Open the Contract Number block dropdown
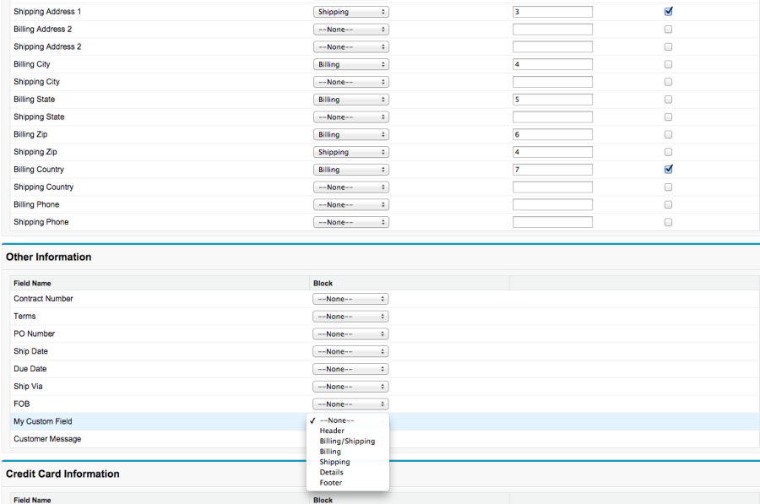 point(350,299)
